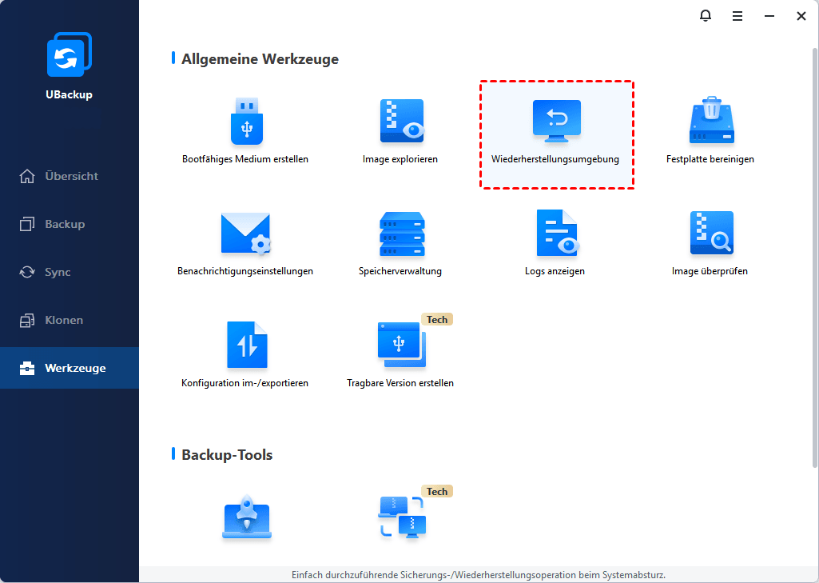
Task: Click the multi-computer Backup-Tools icon
Action: (400, 517)
